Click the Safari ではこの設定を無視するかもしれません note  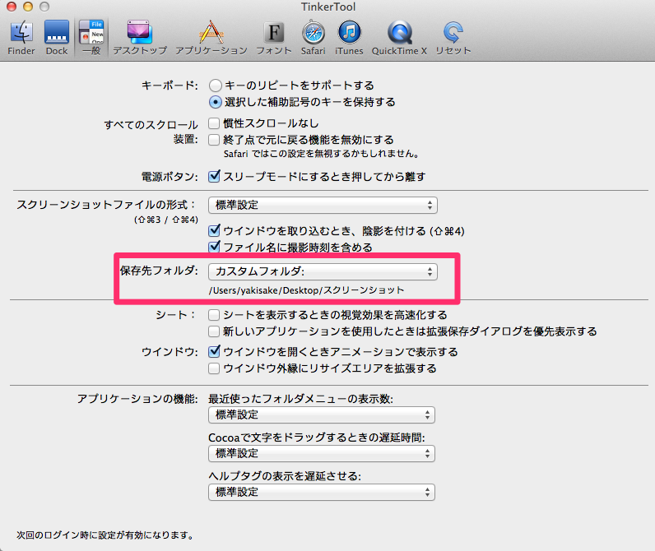pos(321,154)
